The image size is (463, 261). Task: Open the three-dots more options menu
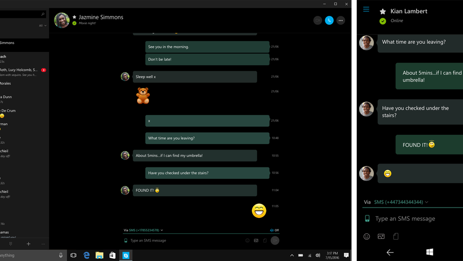click(340, 20)
